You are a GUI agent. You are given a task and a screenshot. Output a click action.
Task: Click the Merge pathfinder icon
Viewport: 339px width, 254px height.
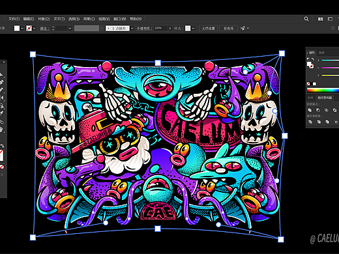pyautogui.click(x=327, y=122)
